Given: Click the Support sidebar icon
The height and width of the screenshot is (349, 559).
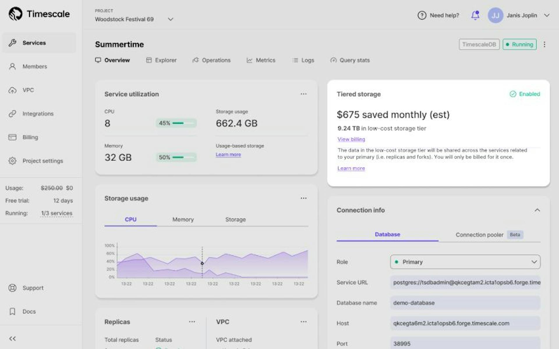Looking at the screenshot, I should coord(13,288).
